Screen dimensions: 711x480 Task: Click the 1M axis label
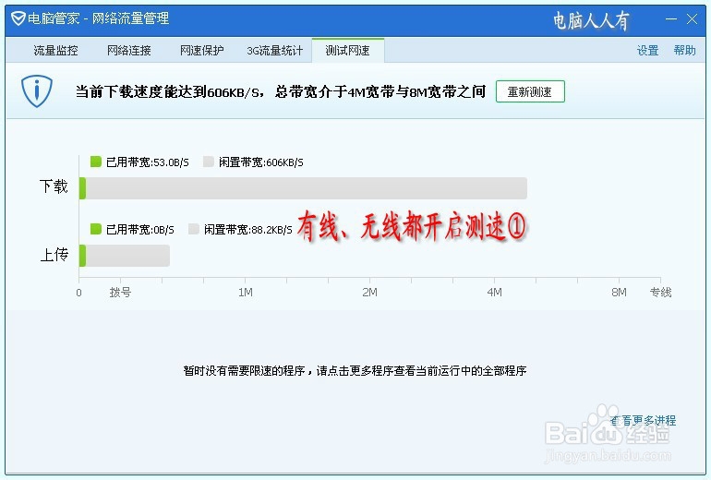(246, 293)
